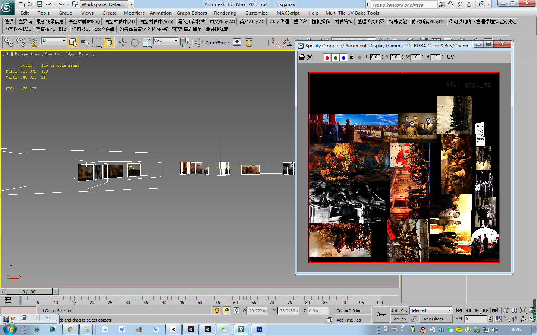
Task: Click the Play Animation button
Action: click(477, 310)
